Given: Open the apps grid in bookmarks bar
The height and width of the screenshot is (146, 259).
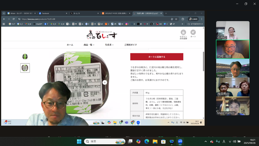Looking at the screenshot, I should point(4,24).
